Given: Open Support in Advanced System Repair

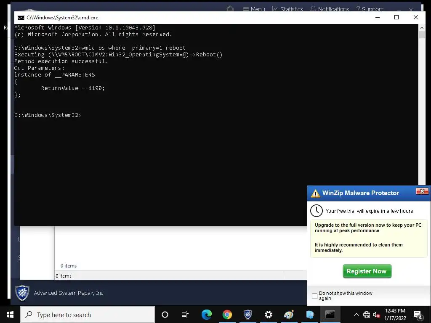Looking at the screenshot, I should pos(370,9).
